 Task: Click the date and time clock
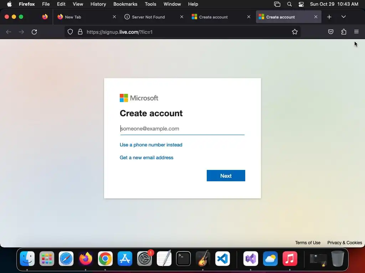tap(334, 4)
